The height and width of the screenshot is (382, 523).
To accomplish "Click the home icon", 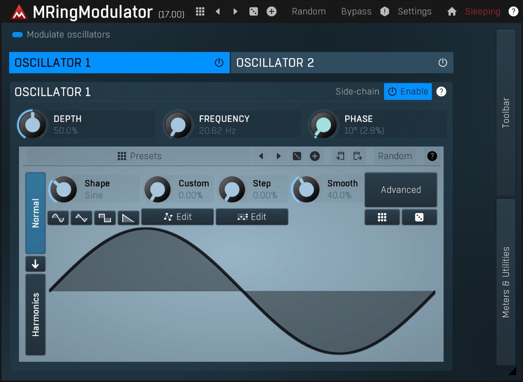I will pyautogui.click(x=452, y=11).
